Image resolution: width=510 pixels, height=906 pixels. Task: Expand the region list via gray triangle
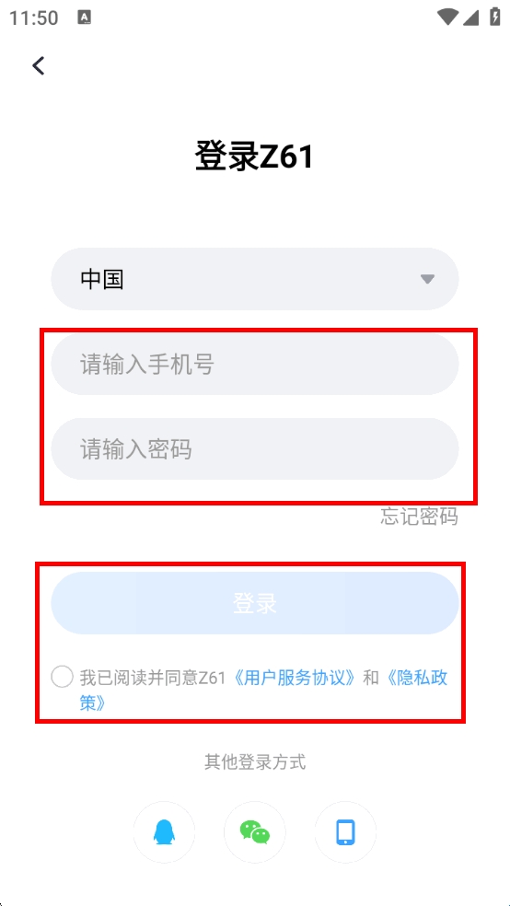(427, 280)
